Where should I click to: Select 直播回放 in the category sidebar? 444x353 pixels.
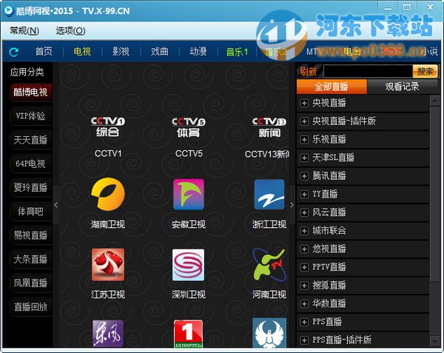pyautogui.click(x=30, y=306)
